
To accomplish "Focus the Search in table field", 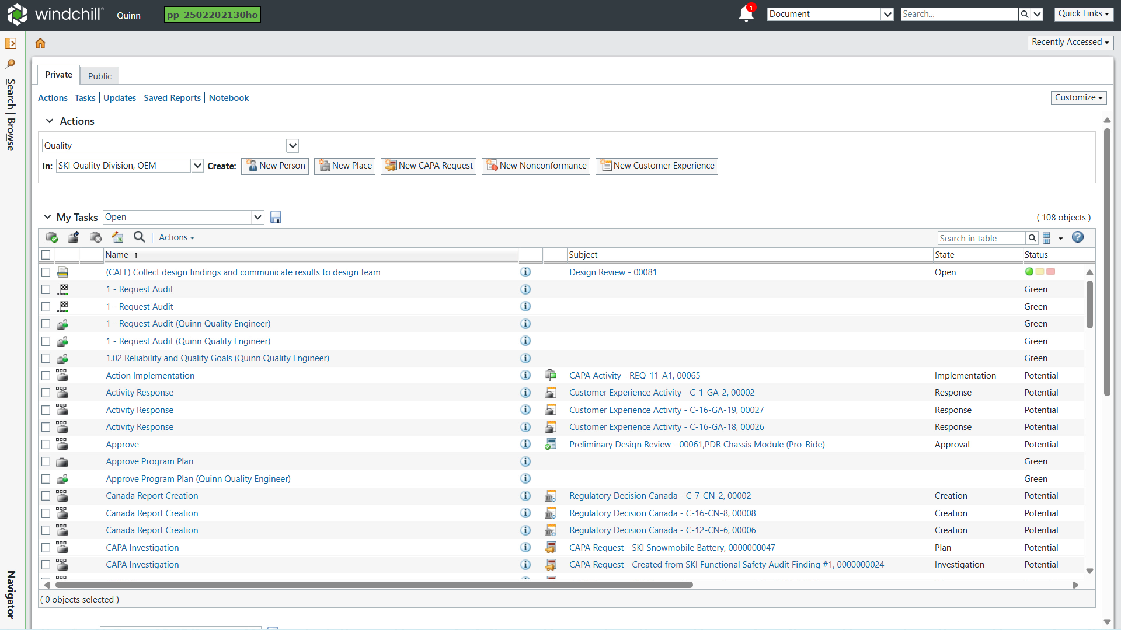I will tap(981, 238).
